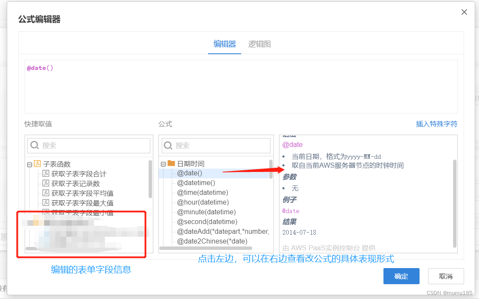Switch to the 逻辑图 tab
The height and width of the screenshot is (299, 479).
click(259, 44)
